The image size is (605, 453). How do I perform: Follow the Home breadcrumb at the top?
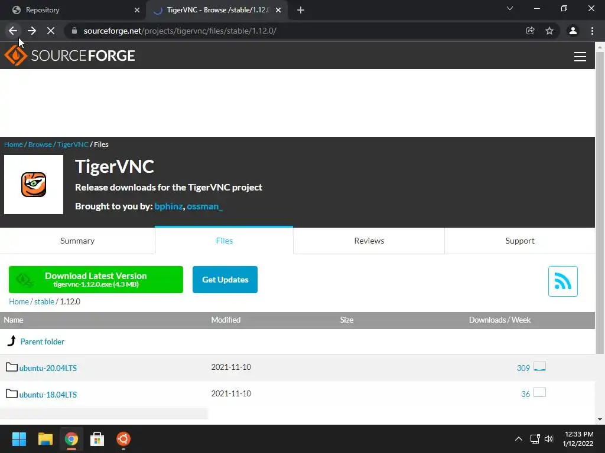pos(14,145)
